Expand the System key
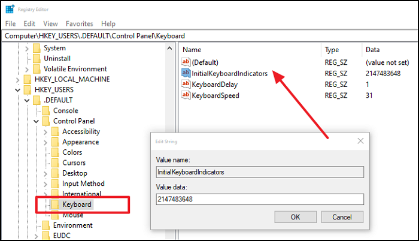The height and width of the screenshot is (241, 419). [27, 49]
